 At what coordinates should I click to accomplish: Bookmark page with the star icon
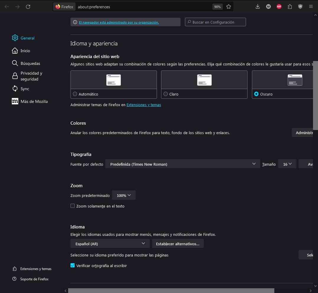229,7
